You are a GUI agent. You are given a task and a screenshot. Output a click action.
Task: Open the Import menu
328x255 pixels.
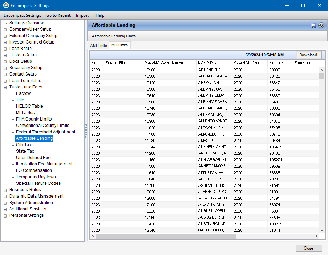[82, 15]
